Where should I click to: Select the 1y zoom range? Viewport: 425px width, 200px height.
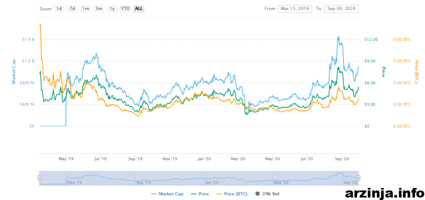point(112,9)
